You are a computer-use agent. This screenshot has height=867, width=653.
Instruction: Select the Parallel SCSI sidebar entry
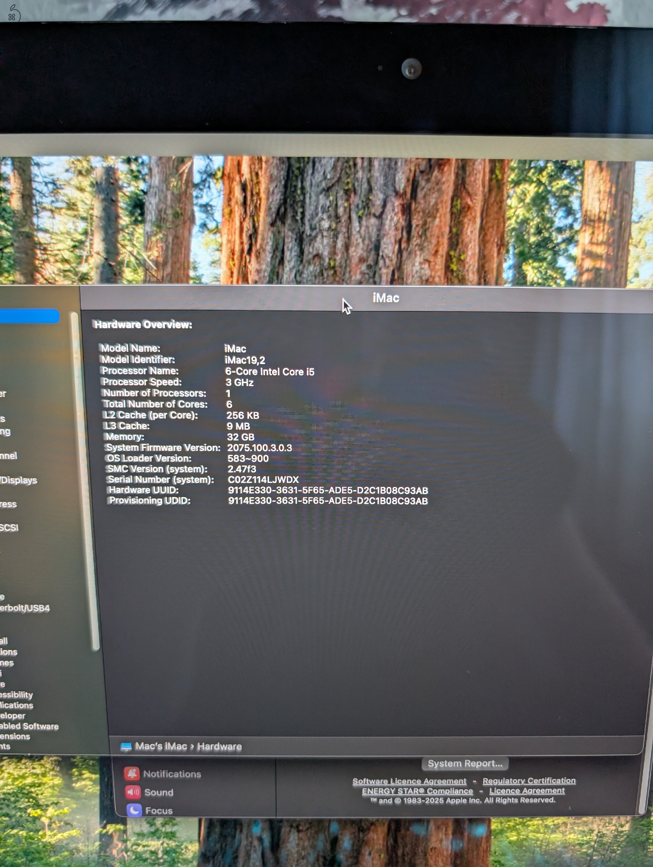tap(9, 527)
